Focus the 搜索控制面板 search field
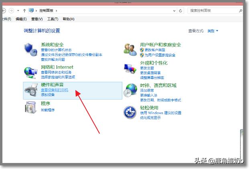 click(x=215, y=11)
